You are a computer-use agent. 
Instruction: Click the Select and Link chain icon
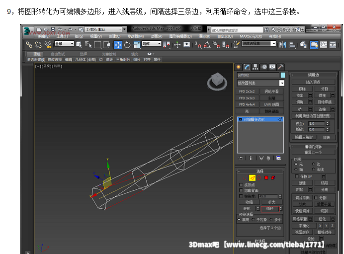click(29, 45)
